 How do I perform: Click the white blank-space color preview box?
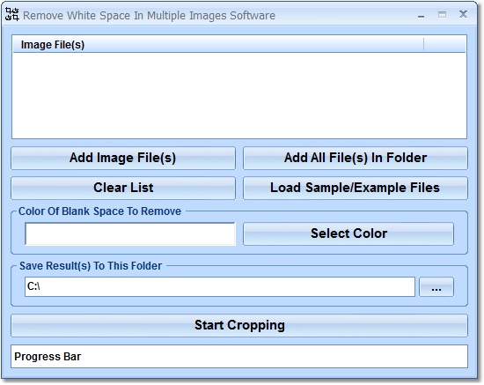pyautogui.click(x=130, y=233)
